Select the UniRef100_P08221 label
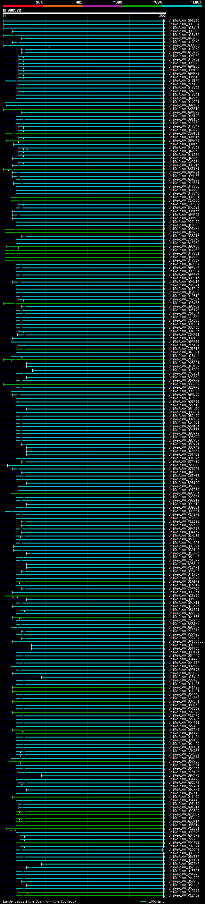205x904 pixels. pyautogui.click(x=184, y=363)
